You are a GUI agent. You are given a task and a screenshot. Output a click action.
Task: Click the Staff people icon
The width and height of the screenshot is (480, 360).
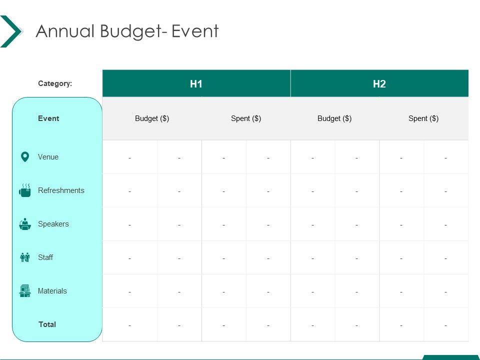[24, 257]
